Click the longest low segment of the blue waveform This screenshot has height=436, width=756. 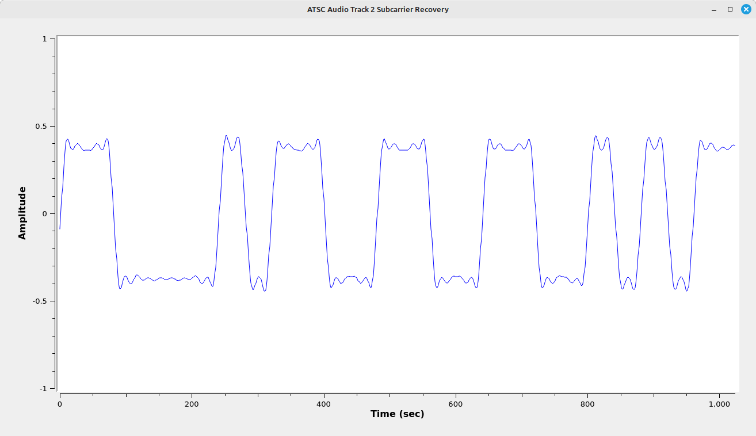167,279
